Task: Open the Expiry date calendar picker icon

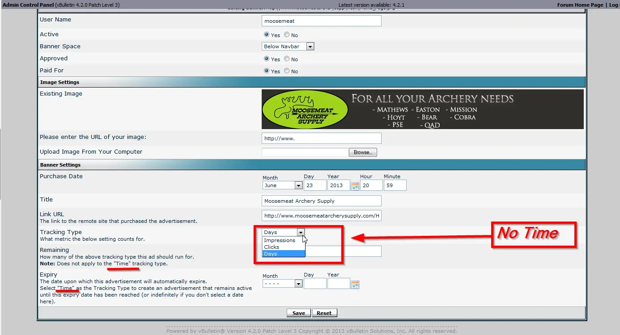Action: pyautogui.click(x=355, y=284)
